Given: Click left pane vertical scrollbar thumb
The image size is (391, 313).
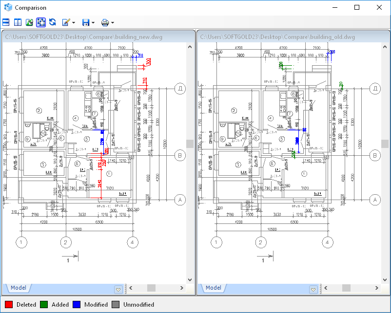Looking at the screenshot, I should click(190, 144).
